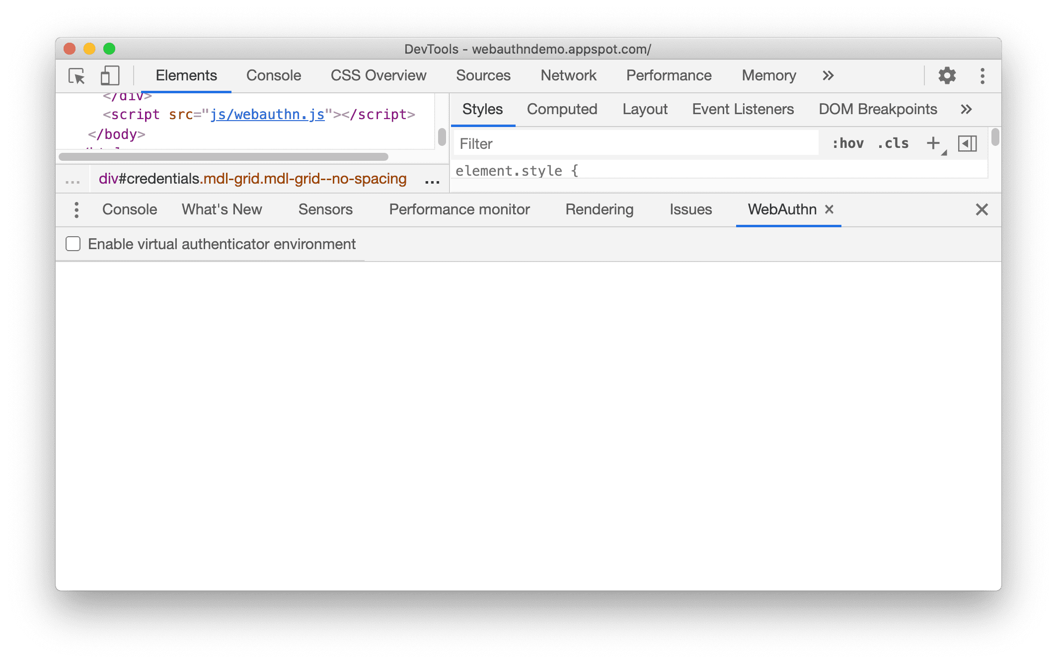The width and height of the screenshot is (1057, 664).
Task: Enable virtual authenticator environment checkbox
Action: click(x=73, y=245)
